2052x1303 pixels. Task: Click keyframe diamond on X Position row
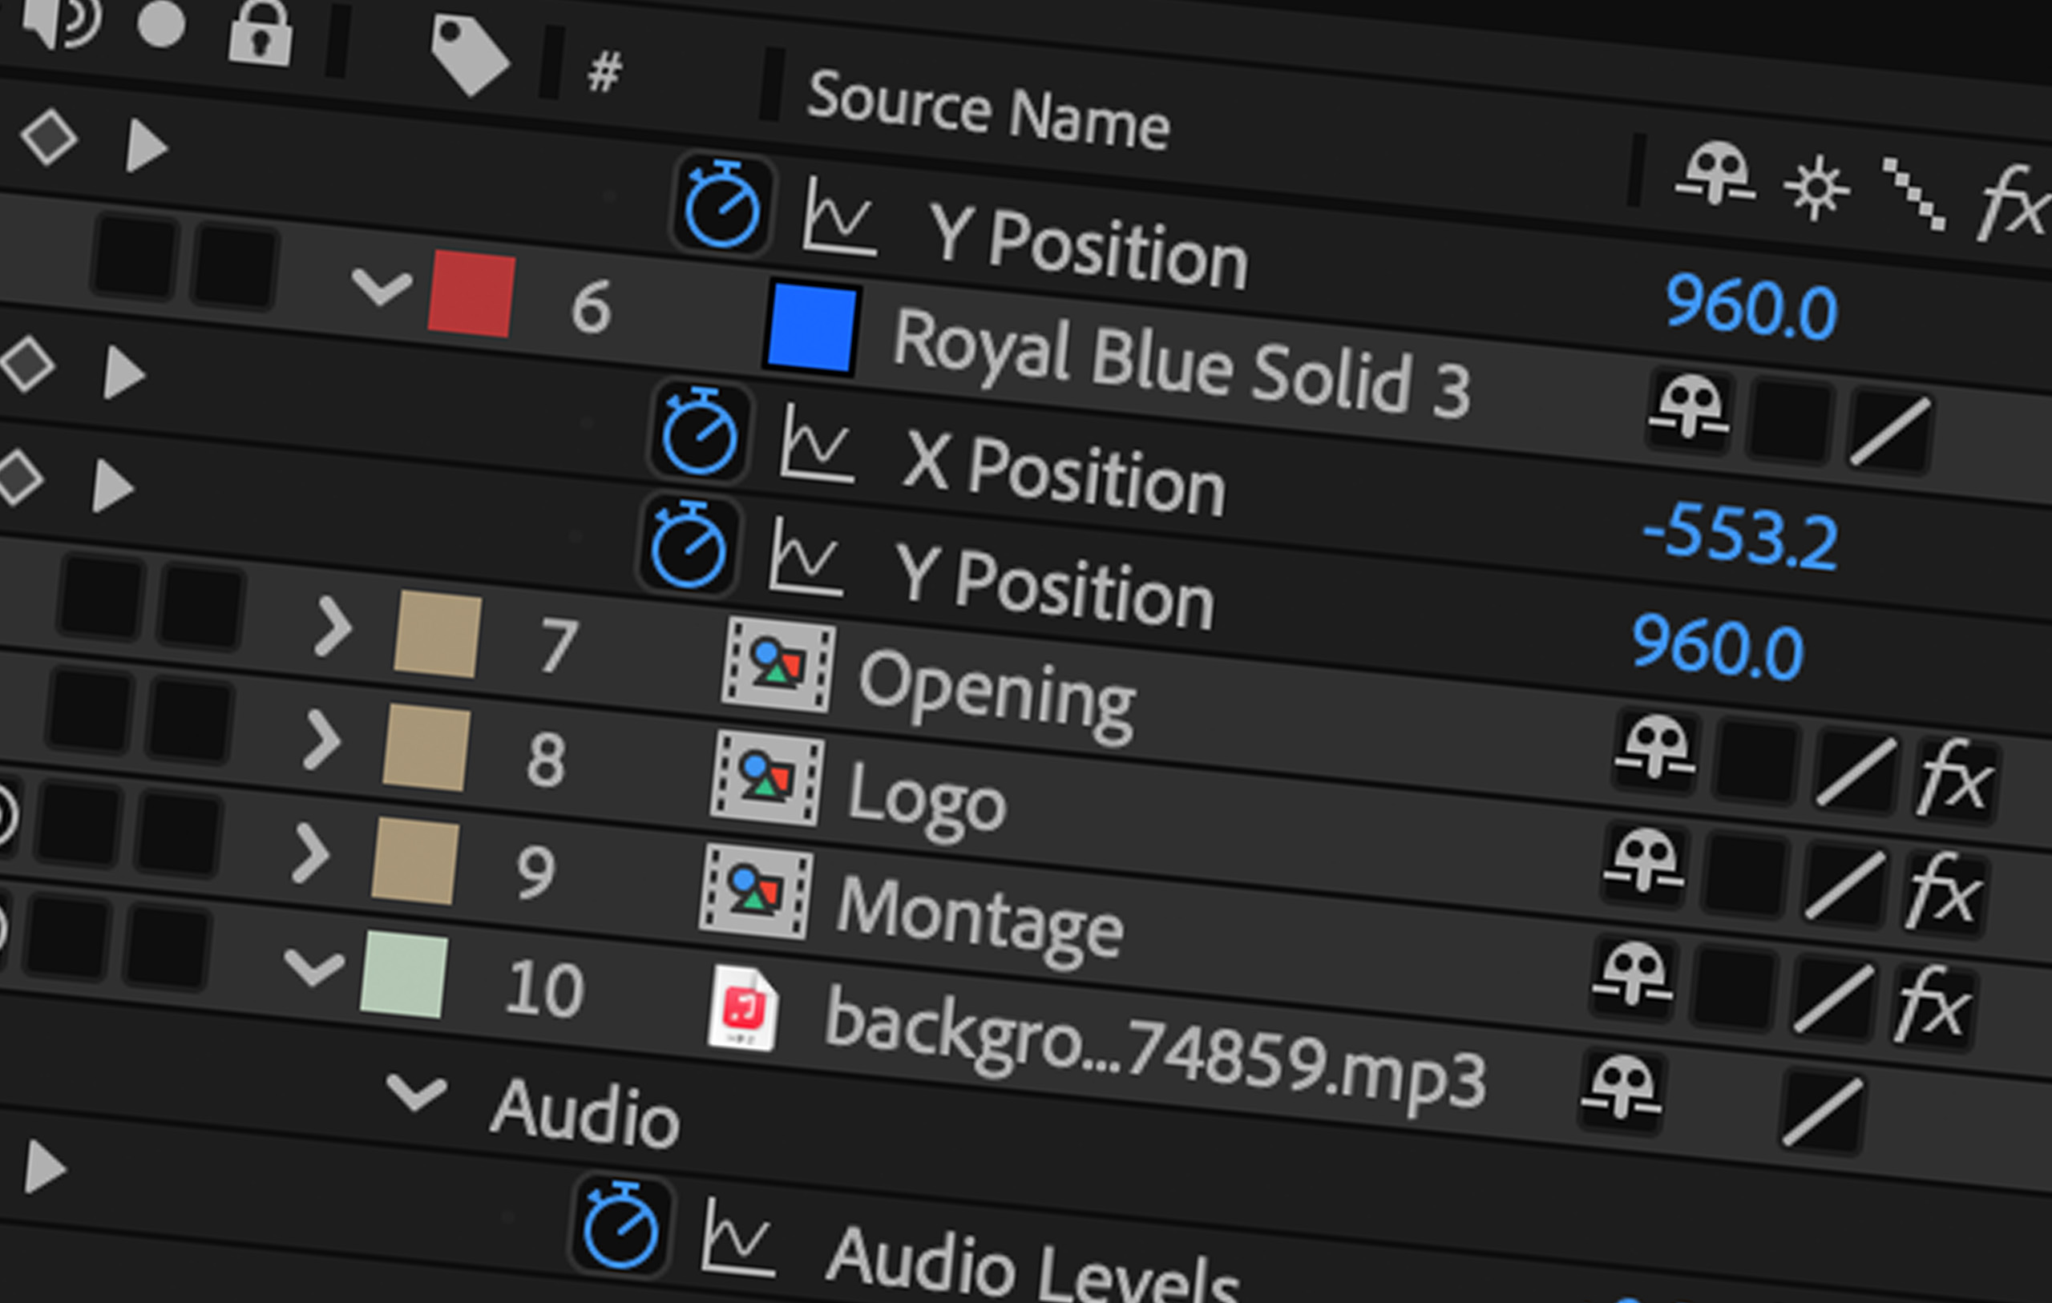pos(28,365)
